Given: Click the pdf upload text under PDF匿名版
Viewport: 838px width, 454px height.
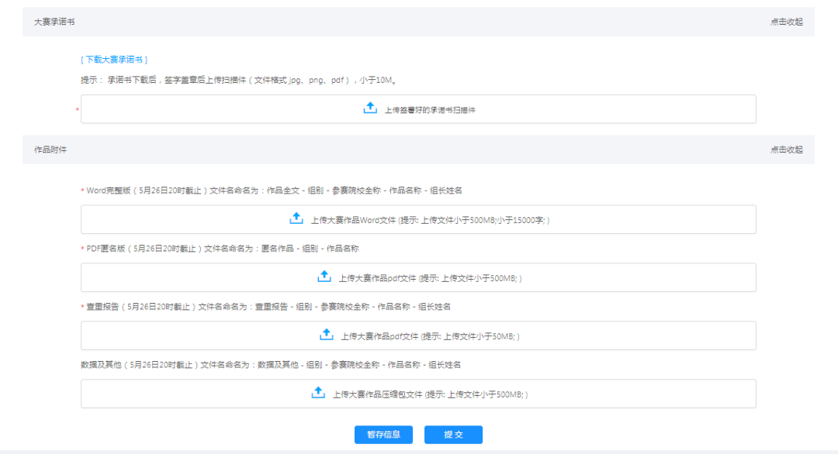Looking at the screenshot, I should [430, 278].
